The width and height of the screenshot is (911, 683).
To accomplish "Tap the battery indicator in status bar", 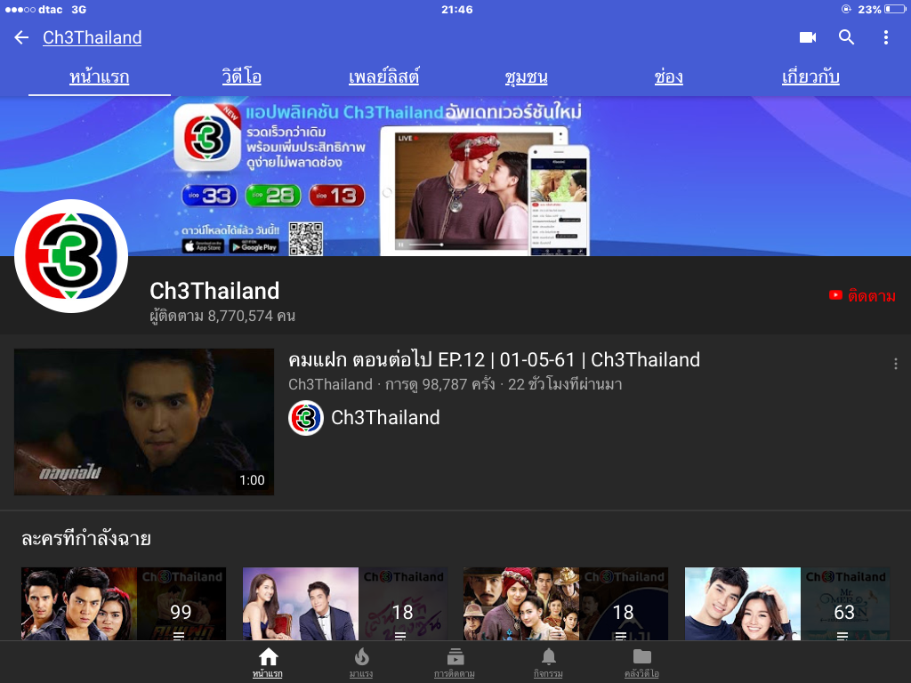I will (x=895, y=9).
